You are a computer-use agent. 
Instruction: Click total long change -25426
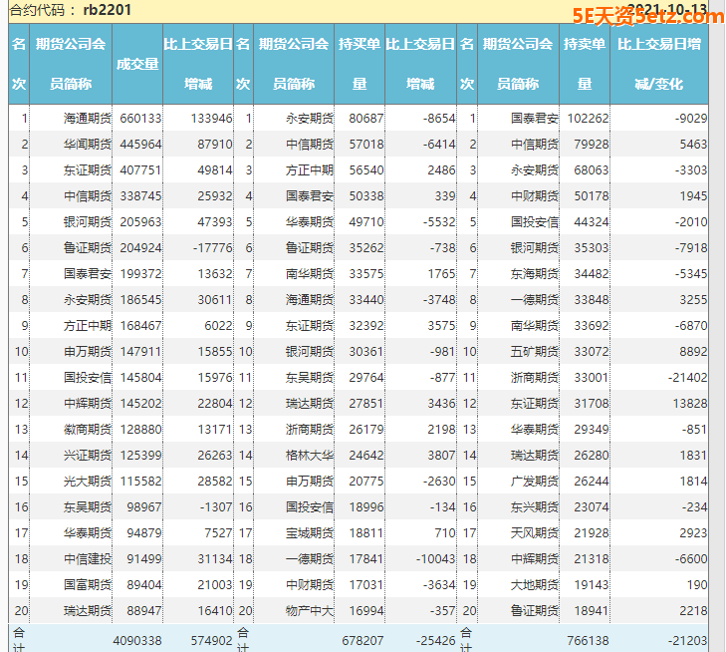coord(435,641)
